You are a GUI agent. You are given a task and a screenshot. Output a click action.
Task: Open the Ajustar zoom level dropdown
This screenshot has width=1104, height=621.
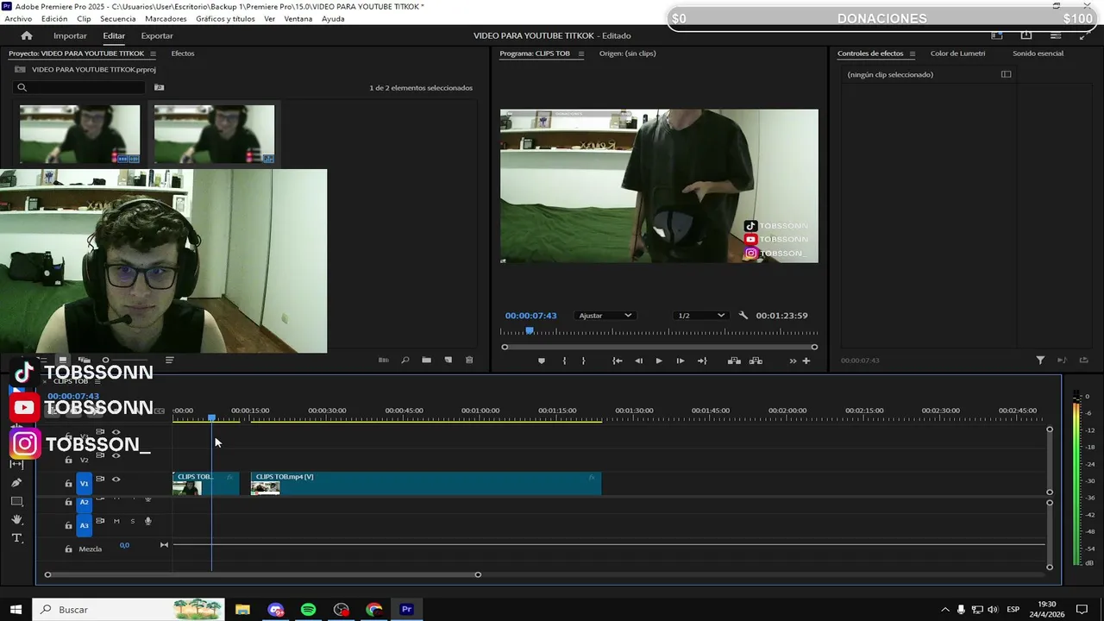coord(605,316)
